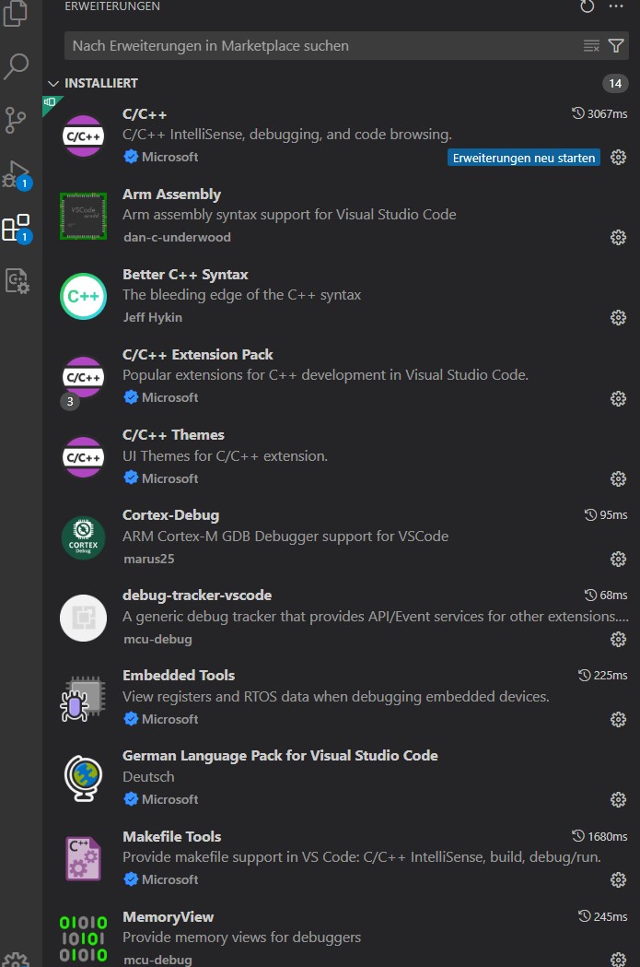Open the Run and Debug view

click(16, 175)
